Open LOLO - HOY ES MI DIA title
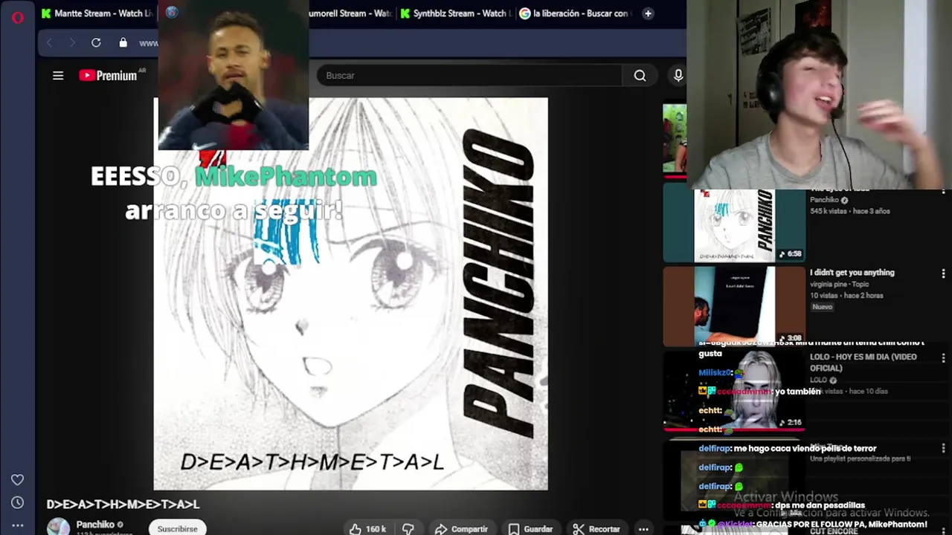The height and width of the screenshot is (535, 952). [863, 362]
